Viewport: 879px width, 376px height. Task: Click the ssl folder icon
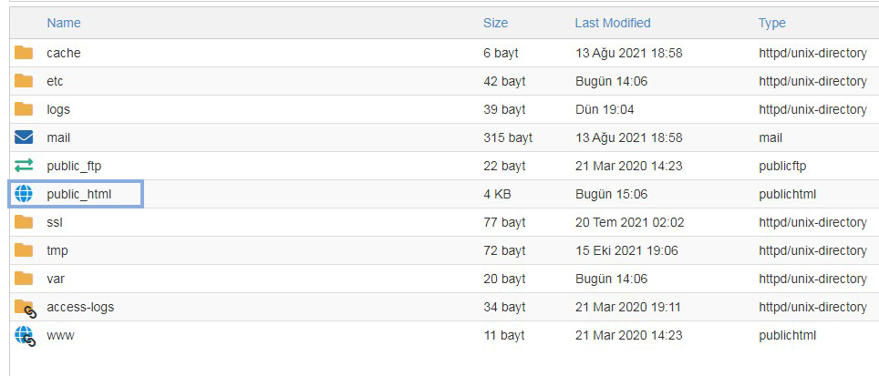24,221
